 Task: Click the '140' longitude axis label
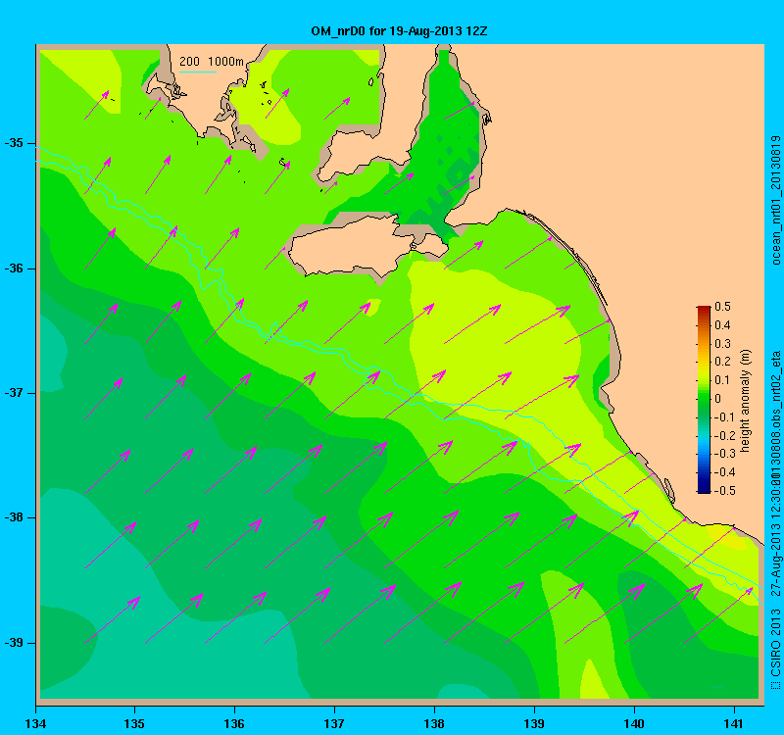(634, 723)
